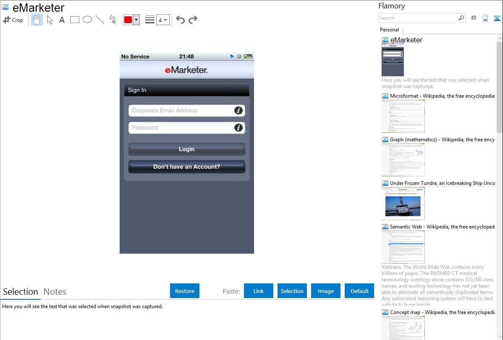This screenshot has width=503, height=340.
Task: Click the Under Frozen Tundra title text
Action: pyautogui.click(x=443, y=183)
